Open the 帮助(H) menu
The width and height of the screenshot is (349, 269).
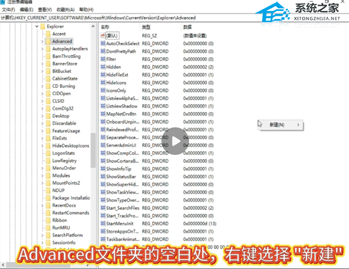86,9
